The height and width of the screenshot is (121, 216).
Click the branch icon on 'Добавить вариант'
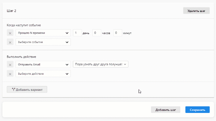[13, 89]
